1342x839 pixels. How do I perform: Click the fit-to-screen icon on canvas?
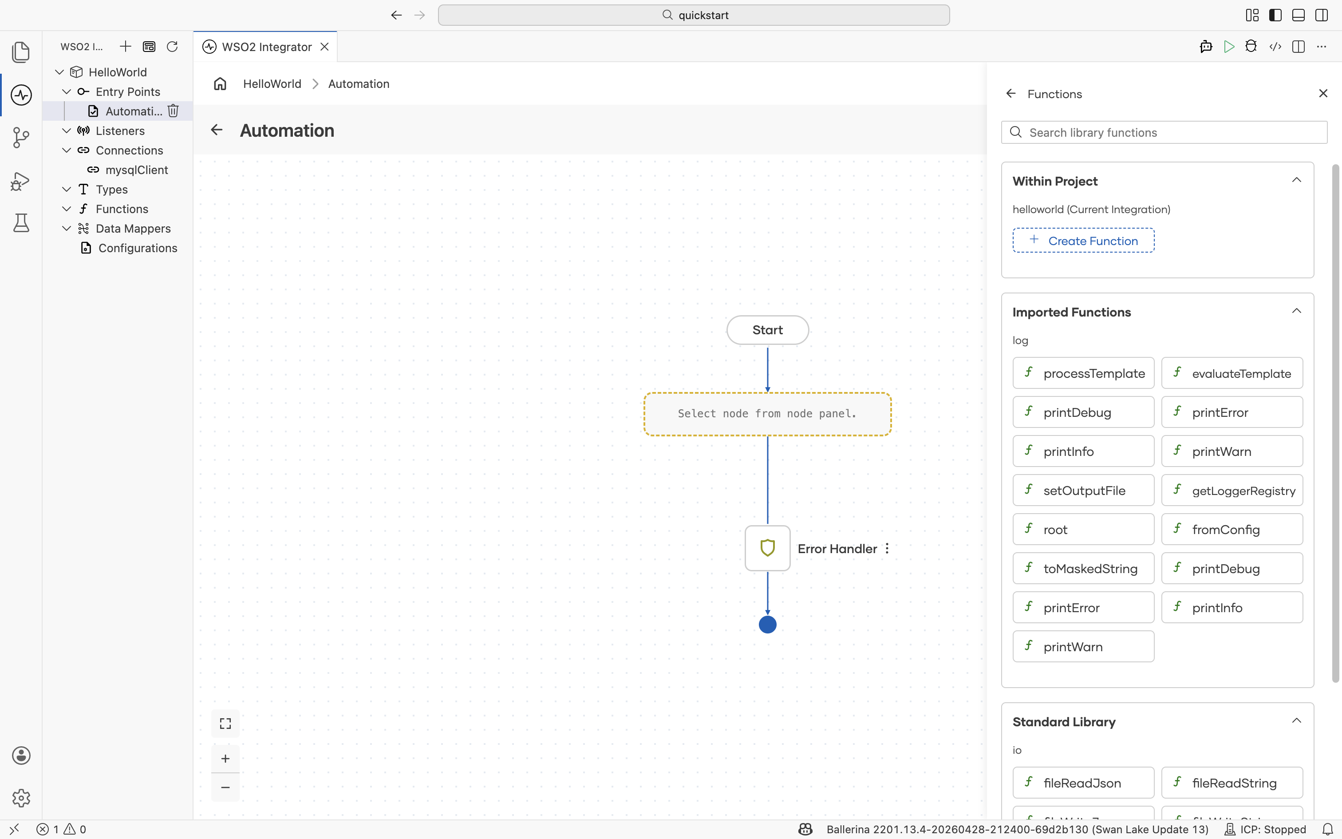(225, 723)
